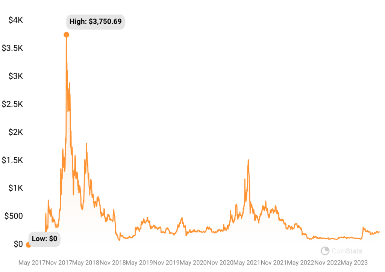
Task: Select the May 2019 x-axis label
Action: click(x=139, y=263)
